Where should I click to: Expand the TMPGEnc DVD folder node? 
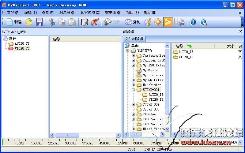click(133, 119)
